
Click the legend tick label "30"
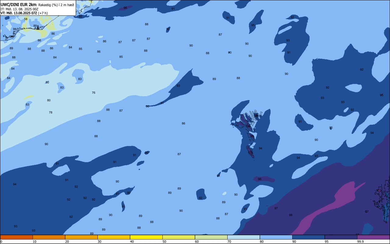(x=99, y=242)
